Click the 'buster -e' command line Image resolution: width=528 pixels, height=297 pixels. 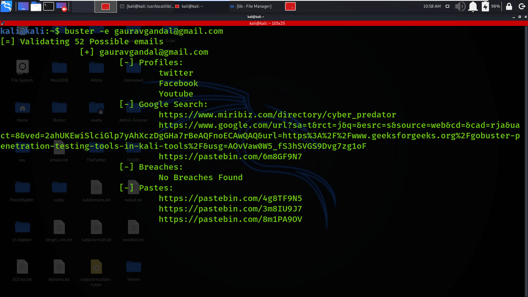click(111, 31)
